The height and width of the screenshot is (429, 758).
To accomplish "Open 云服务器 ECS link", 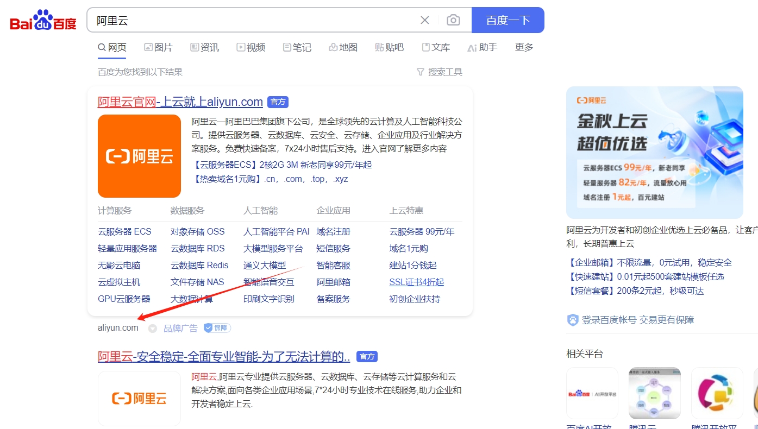I will (124, 231).
